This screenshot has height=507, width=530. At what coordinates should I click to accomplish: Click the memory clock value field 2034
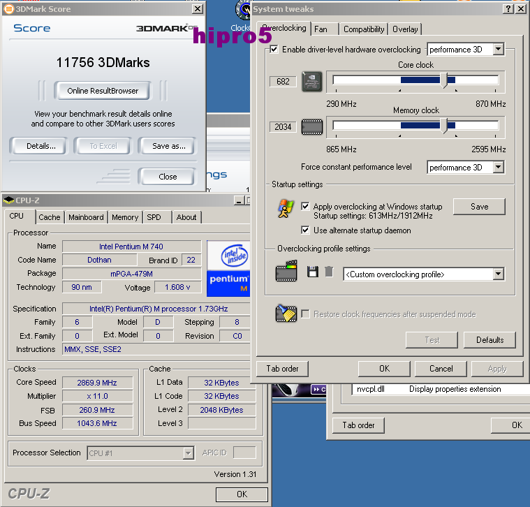(x=283, y=127)
